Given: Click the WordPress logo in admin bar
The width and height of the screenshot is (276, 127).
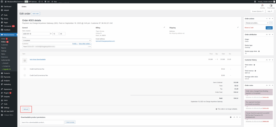Looking at the screenshot, I should click(x=2, y=2).
